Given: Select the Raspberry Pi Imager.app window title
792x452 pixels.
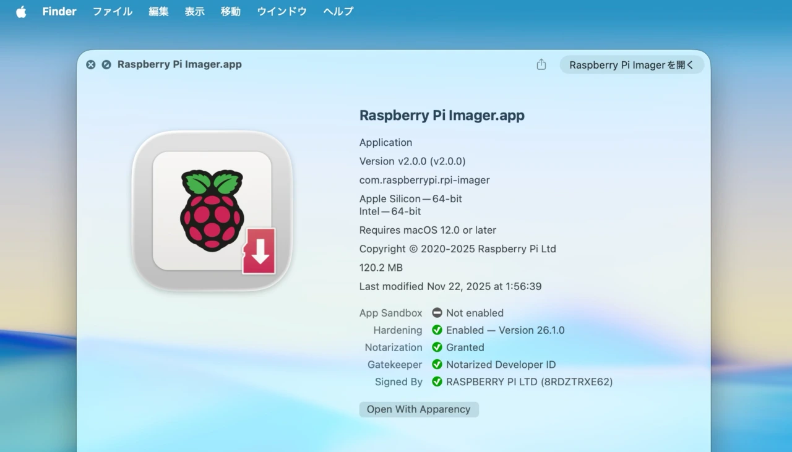Looking at the screenshot, I should click(179, 64).
